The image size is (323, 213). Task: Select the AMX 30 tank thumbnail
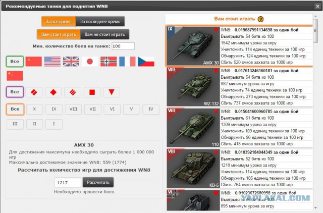(x=193, y=46)
